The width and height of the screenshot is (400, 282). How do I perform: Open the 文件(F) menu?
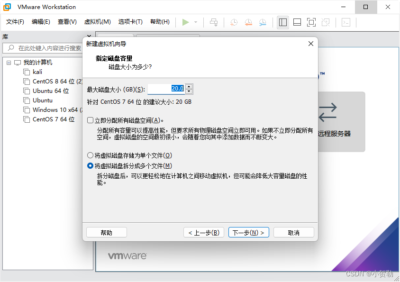coord(15,22)
